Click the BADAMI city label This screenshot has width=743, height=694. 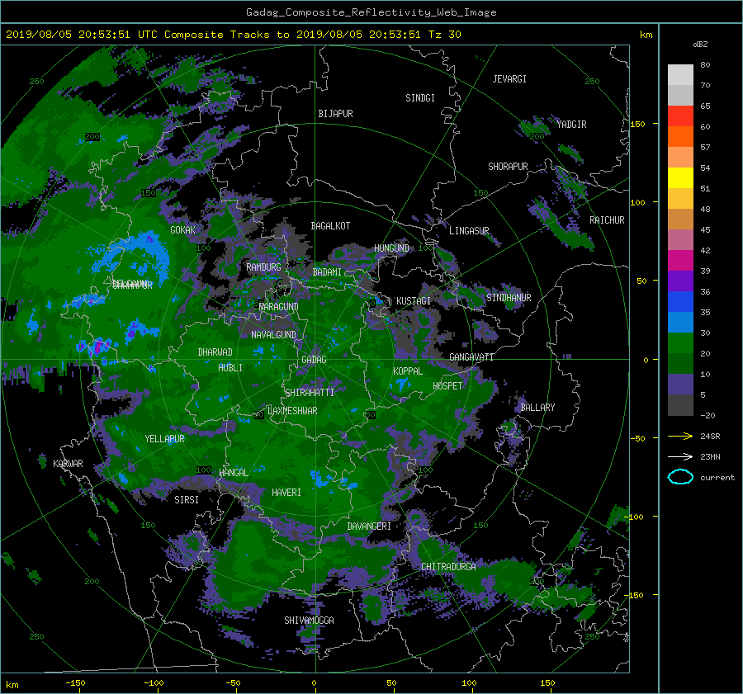(x=327, y=272)
